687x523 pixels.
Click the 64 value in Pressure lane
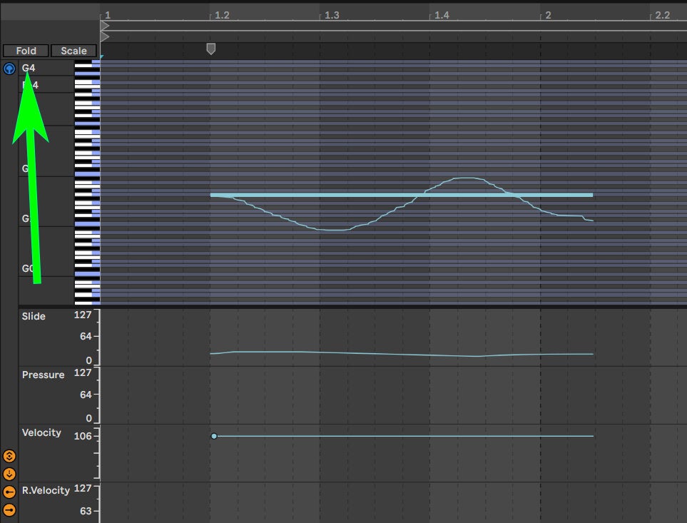click(86, 395)
